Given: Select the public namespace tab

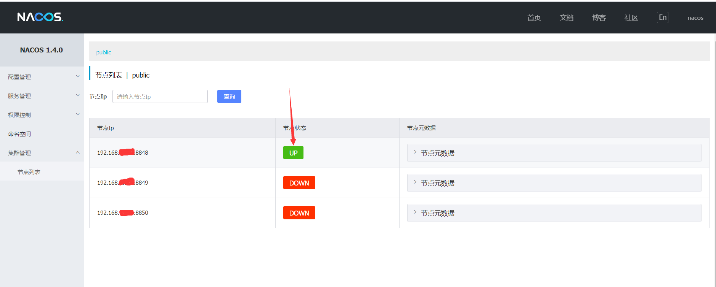Looking at the screenshot, I should (x=103, y=52).
